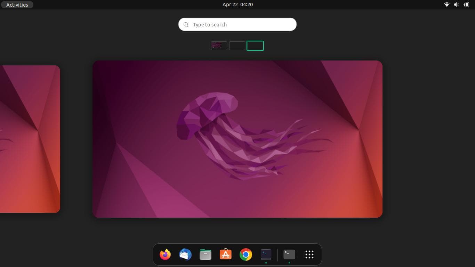Viewport: 475px width, 267px height.
Task: Click the Activities button
Action: (x=17, y=5)
